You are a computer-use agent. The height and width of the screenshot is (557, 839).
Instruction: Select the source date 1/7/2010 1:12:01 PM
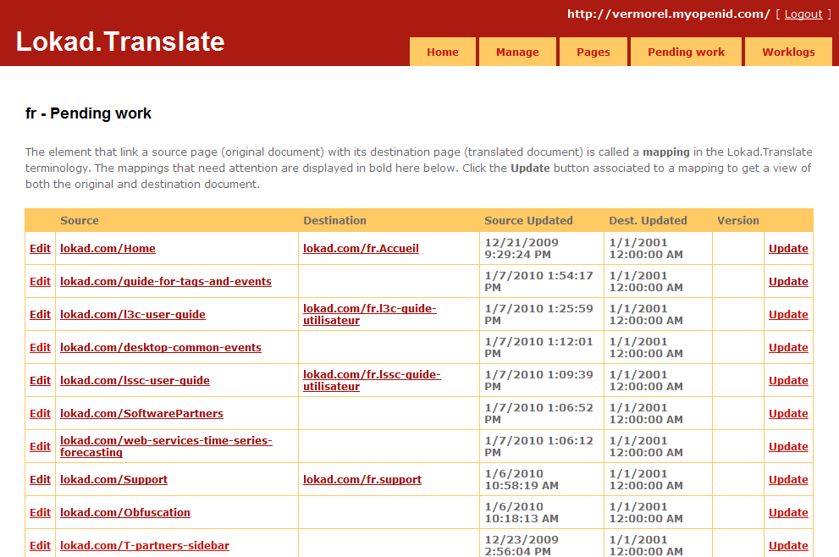(538, 347)
